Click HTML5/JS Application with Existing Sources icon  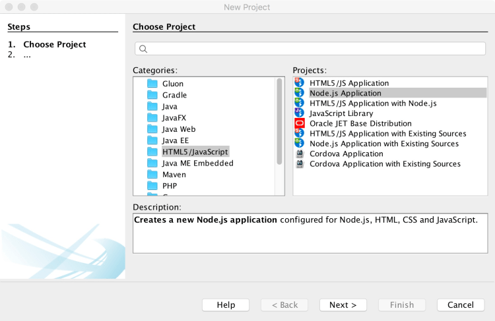(299, 133)
